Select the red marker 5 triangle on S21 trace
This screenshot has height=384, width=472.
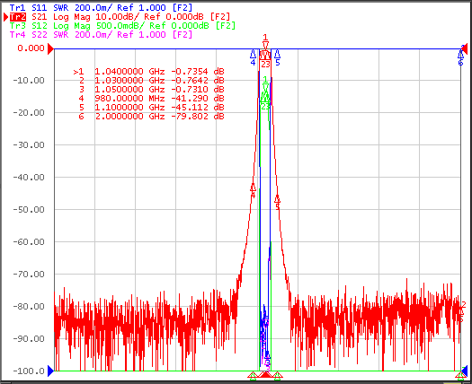pos(277,198)
